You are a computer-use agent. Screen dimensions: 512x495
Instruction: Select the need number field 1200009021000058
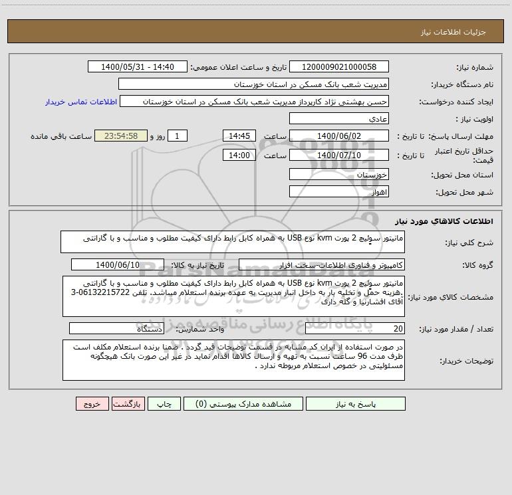coord(339,66)
